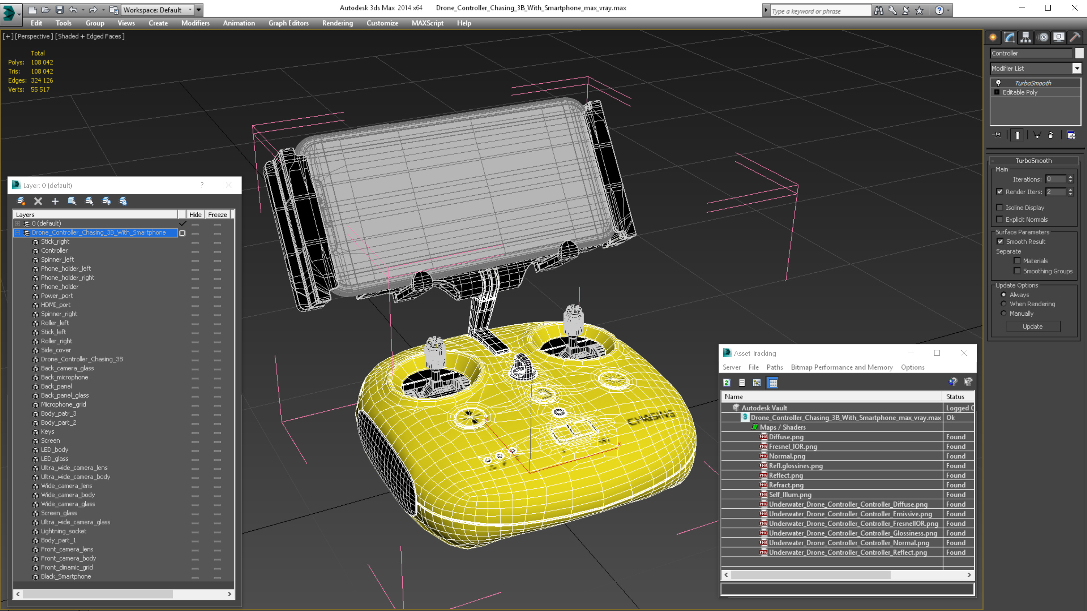Select When Rendering update option
Image resolution: width=1087 pixels, height=611 pixels.
click(1004, 304)
